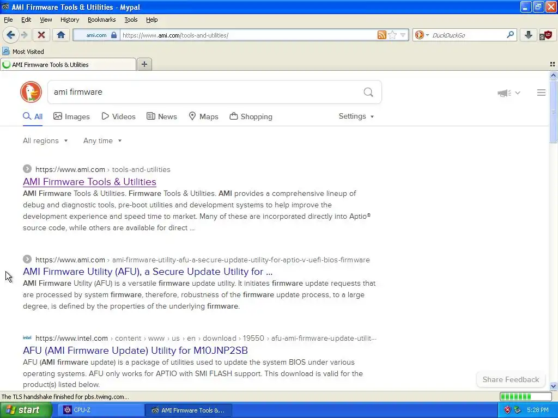Open red shield security tray icon
Image resolution: width=558 pixels, height=418 pixels.
(x=507, y=410)
